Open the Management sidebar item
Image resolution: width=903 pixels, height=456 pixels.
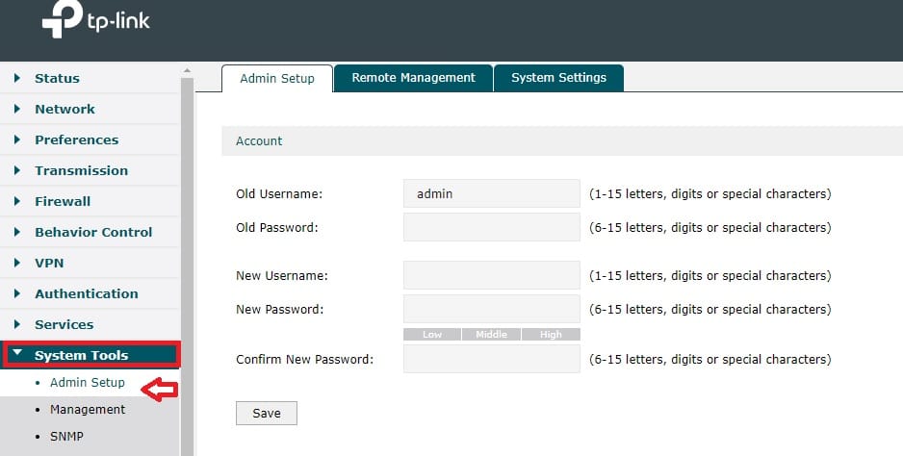point(88,409)
